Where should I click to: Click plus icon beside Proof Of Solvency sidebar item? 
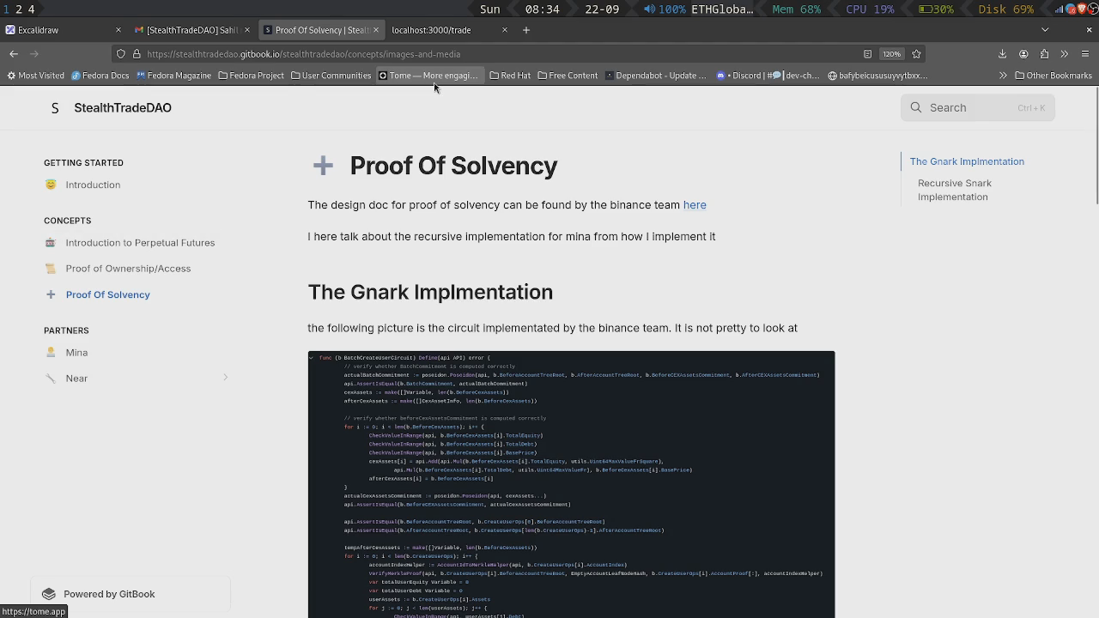pyautogui.click(x=51, y=294)
